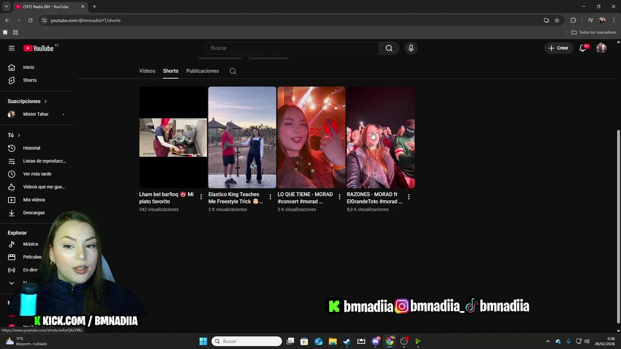
Task: Open the media controls icon in Chrome
Action: [x=590, y=20]
